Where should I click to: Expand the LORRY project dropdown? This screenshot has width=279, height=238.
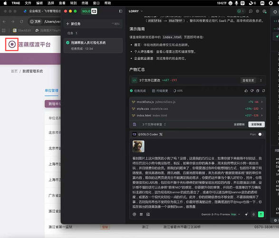pos(135,11)
